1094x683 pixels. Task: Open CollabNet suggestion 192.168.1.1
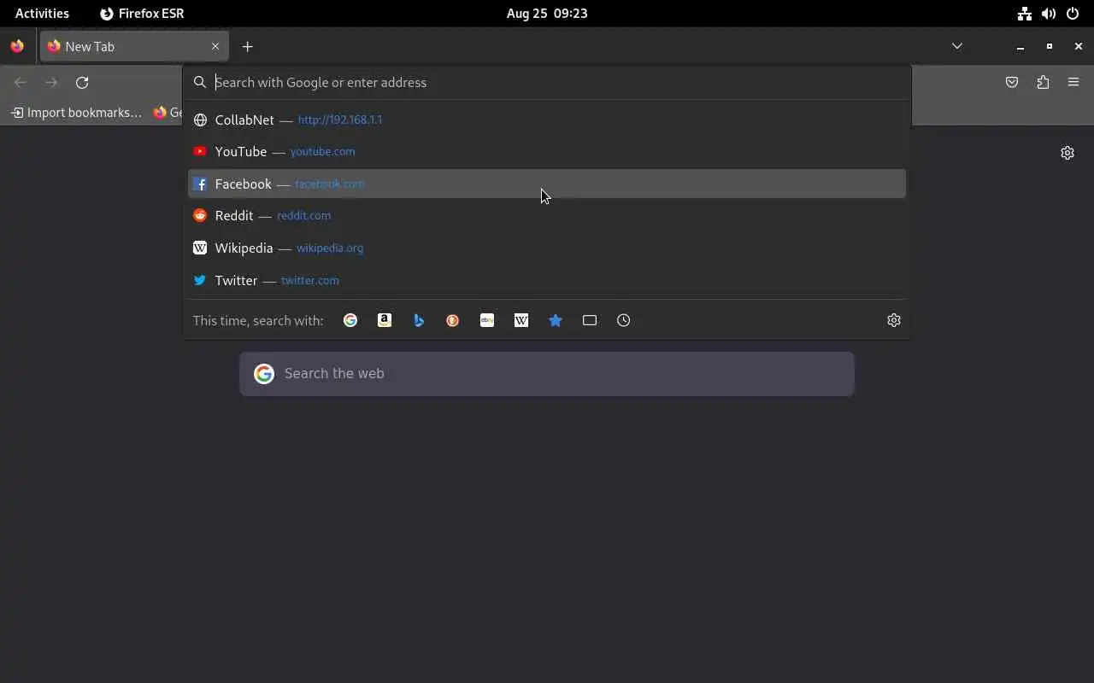point(547,120)
